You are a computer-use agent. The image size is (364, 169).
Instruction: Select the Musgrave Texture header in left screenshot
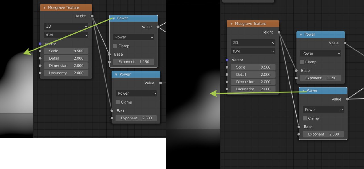tap(66, 7)
